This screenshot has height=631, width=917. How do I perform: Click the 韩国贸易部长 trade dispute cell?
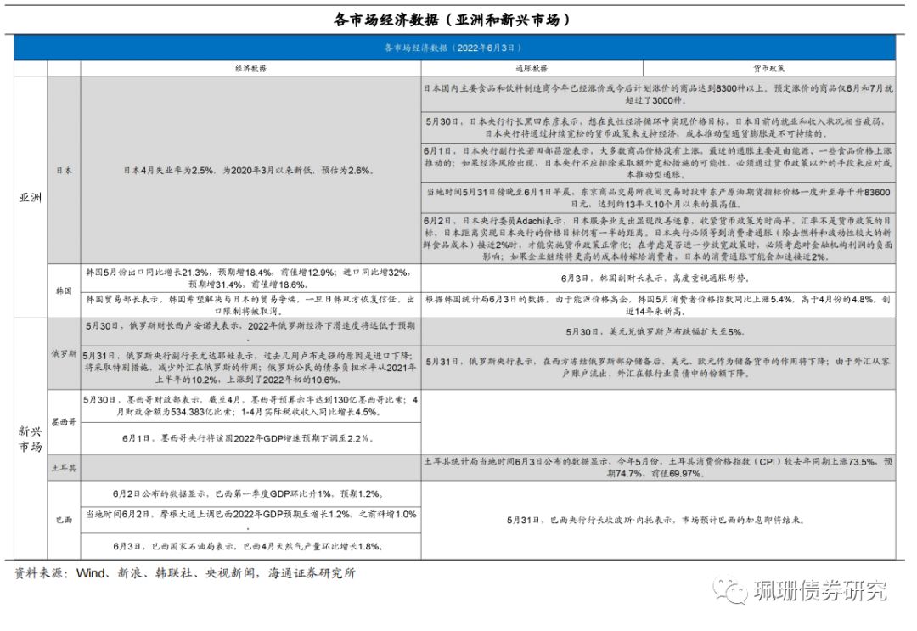point(250,305)
